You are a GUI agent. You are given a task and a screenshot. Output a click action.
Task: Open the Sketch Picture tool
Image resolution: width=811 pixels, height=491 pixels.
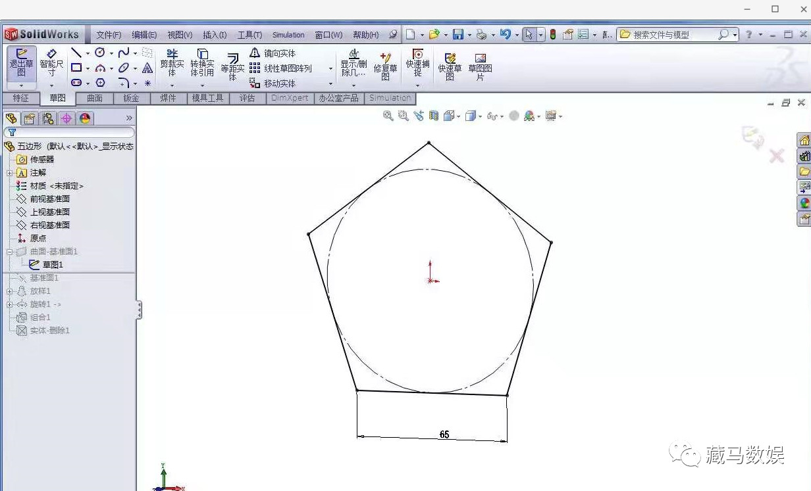pos(481,66)
